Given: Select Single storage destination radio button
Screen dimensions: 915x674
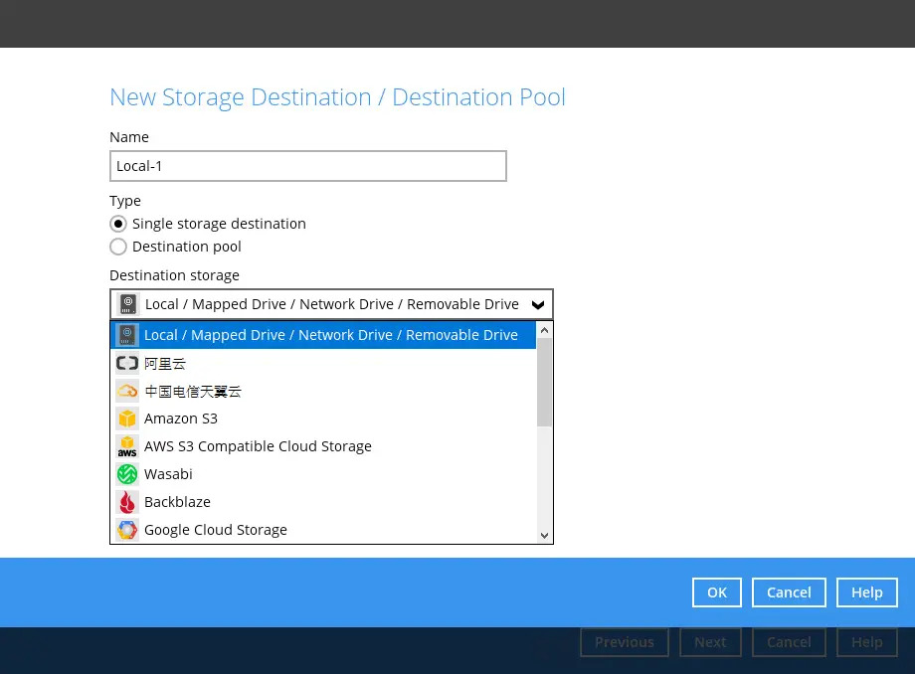Looking at the screenshot, I should point(118,224).
